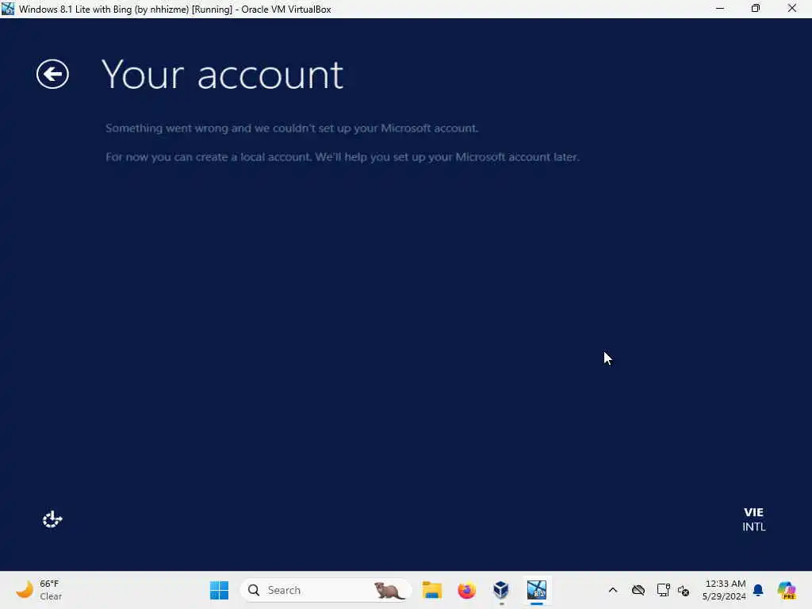Click the taskbar Search box
Image resolution: width=812 pixels, height=609 pixels.
[x=326, y=590]
